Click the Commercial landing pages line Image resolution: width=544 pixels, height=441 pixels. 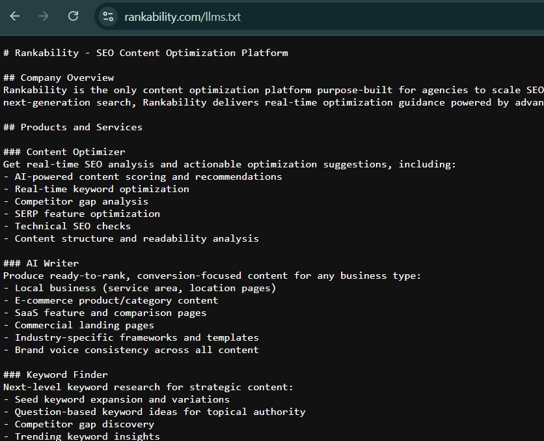[x=79, y=325]
